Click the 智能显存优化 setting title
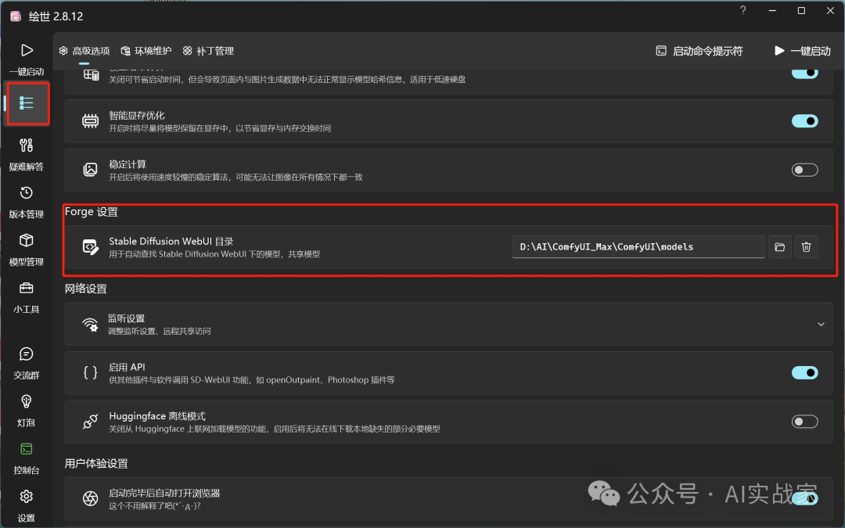 tap(137, 115)
